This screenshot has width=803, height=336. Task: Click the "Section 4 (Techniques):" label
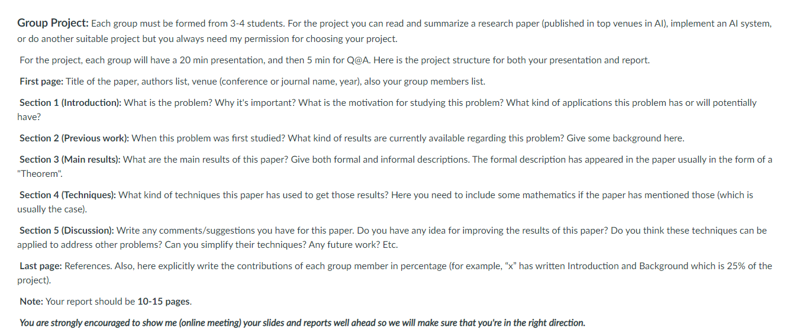[68, 195]
